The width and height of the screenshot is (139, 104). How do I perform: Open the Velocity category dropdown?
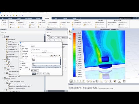[46, 47]
